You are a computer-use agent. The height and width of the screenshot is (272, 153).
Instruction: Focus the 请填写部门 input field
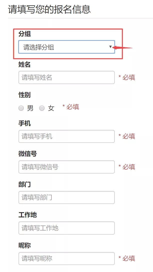pyautogui.click(x=66, y=197)
